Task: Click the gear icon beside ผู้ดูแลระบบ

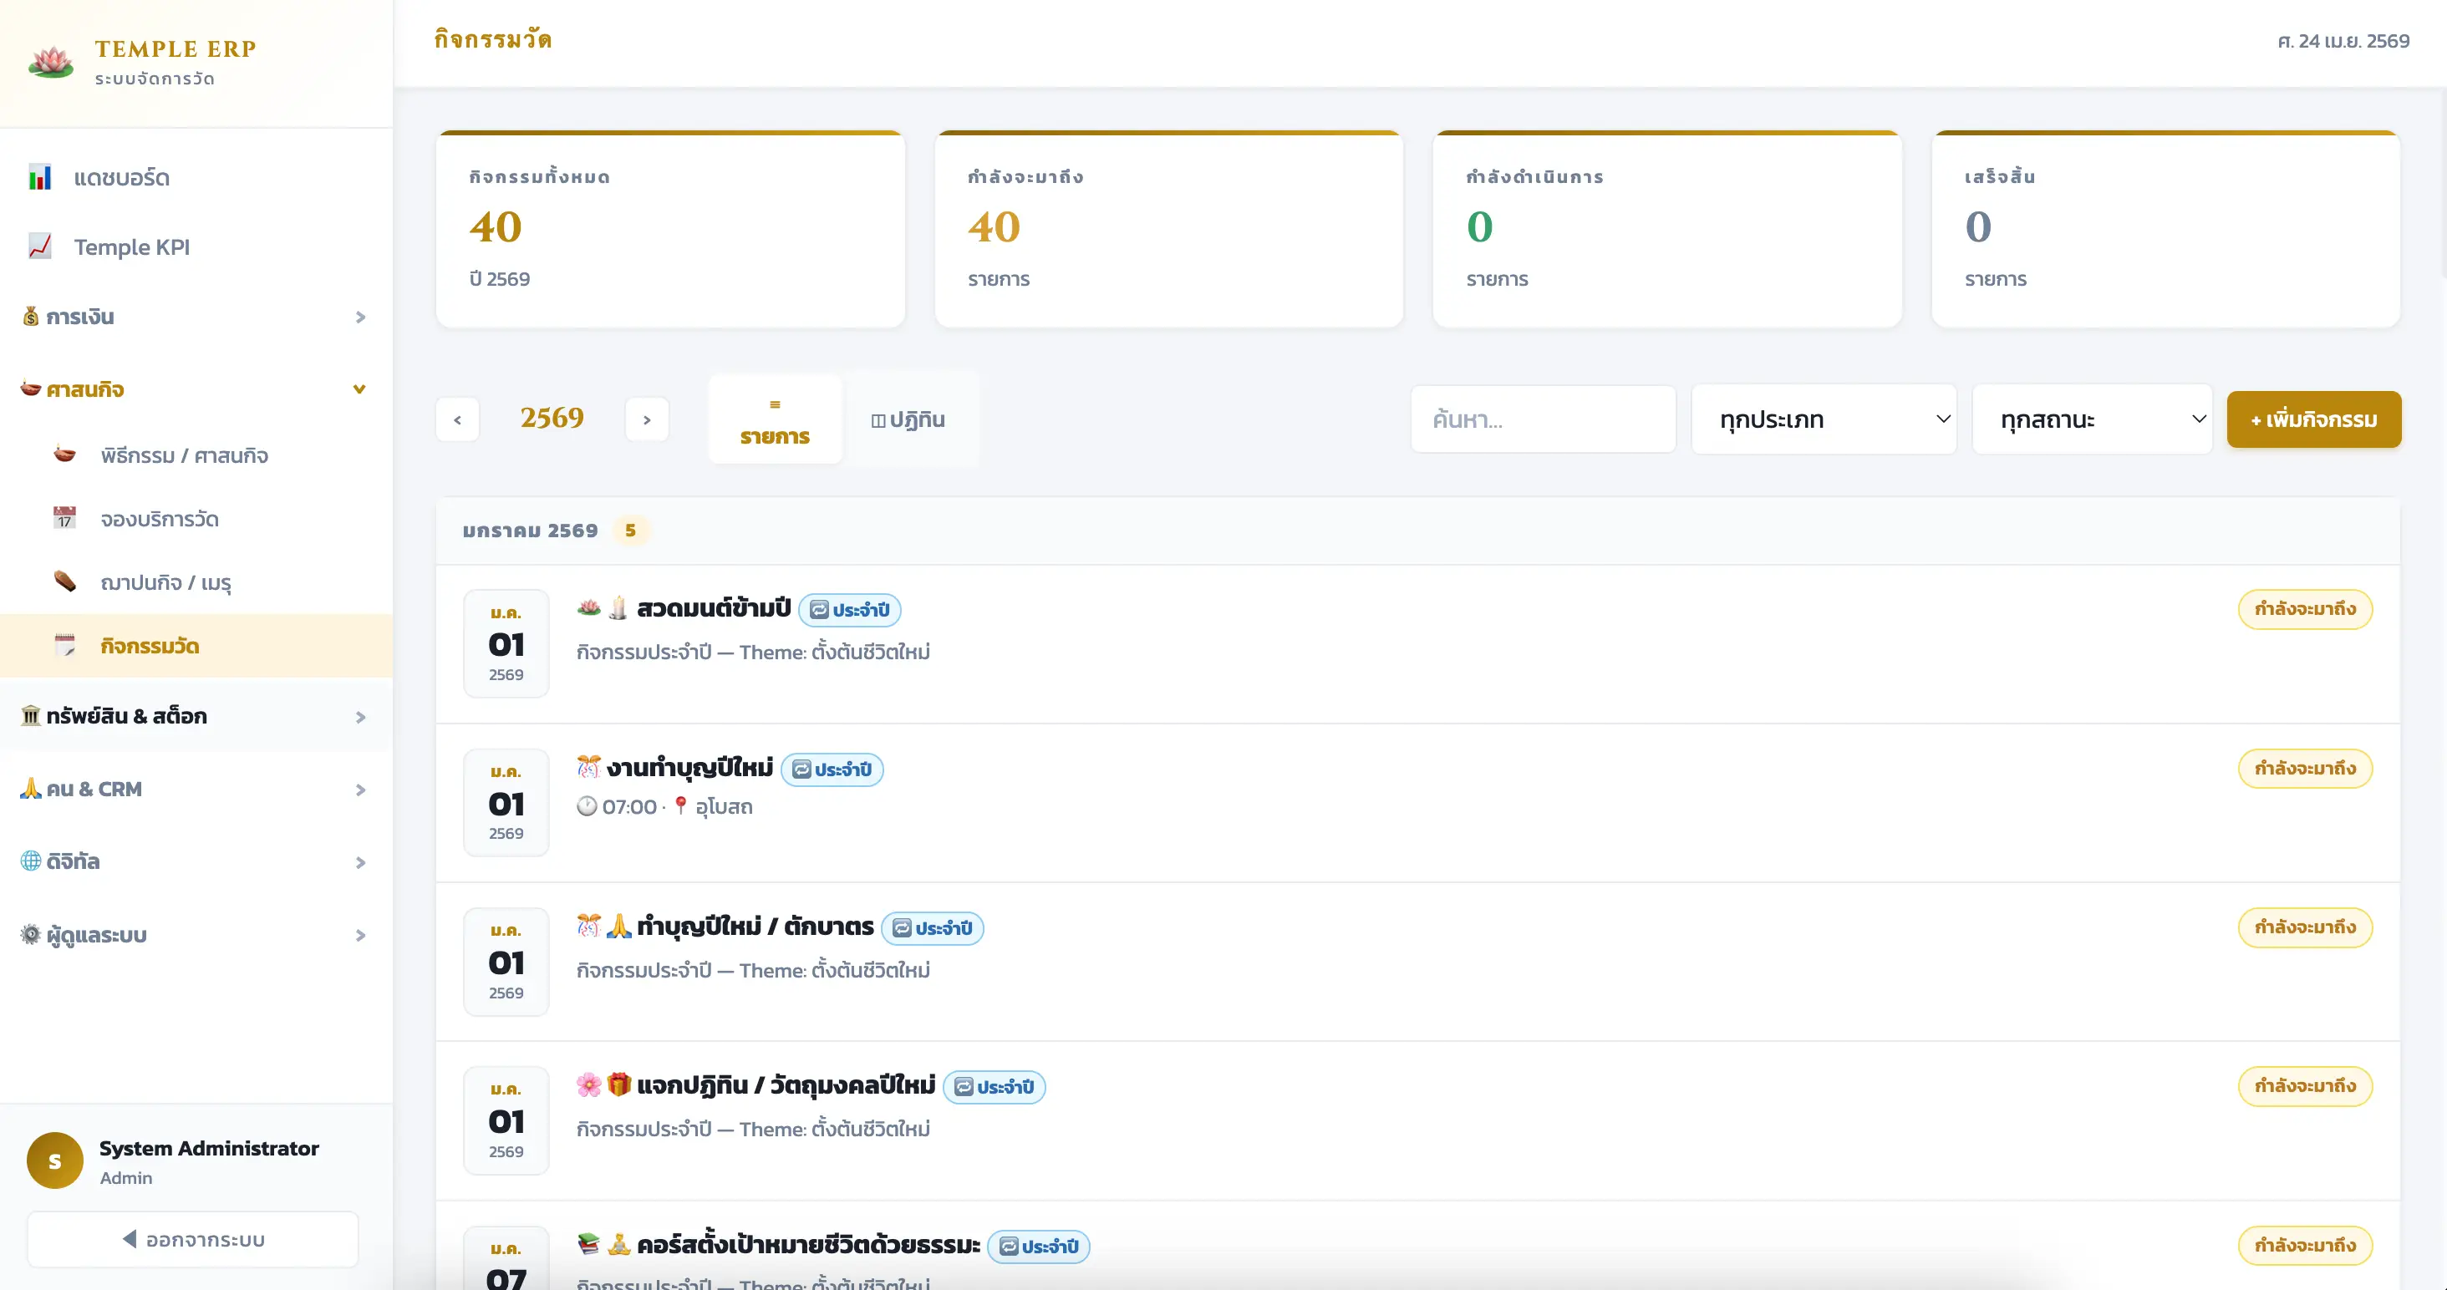Action: [x=32, y=935]
